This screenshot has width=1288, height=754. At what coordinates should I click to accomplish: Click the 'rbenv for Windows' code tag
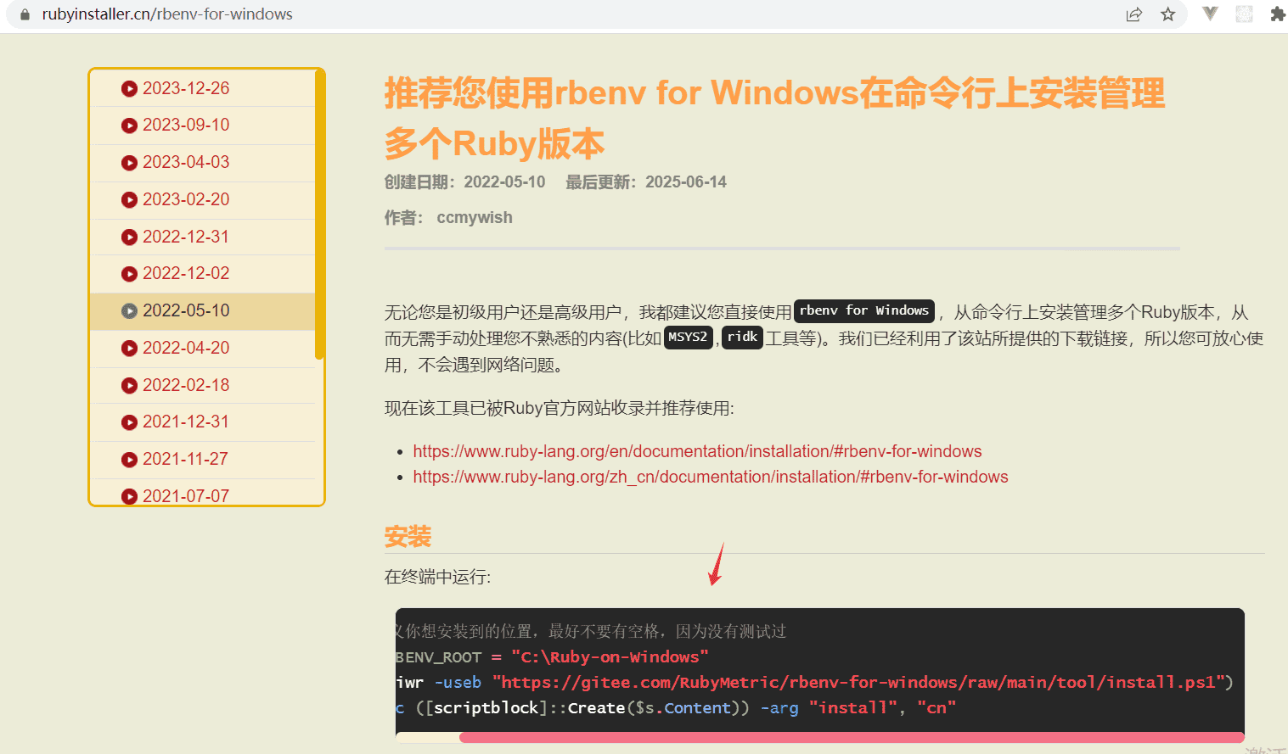point(864,311)
